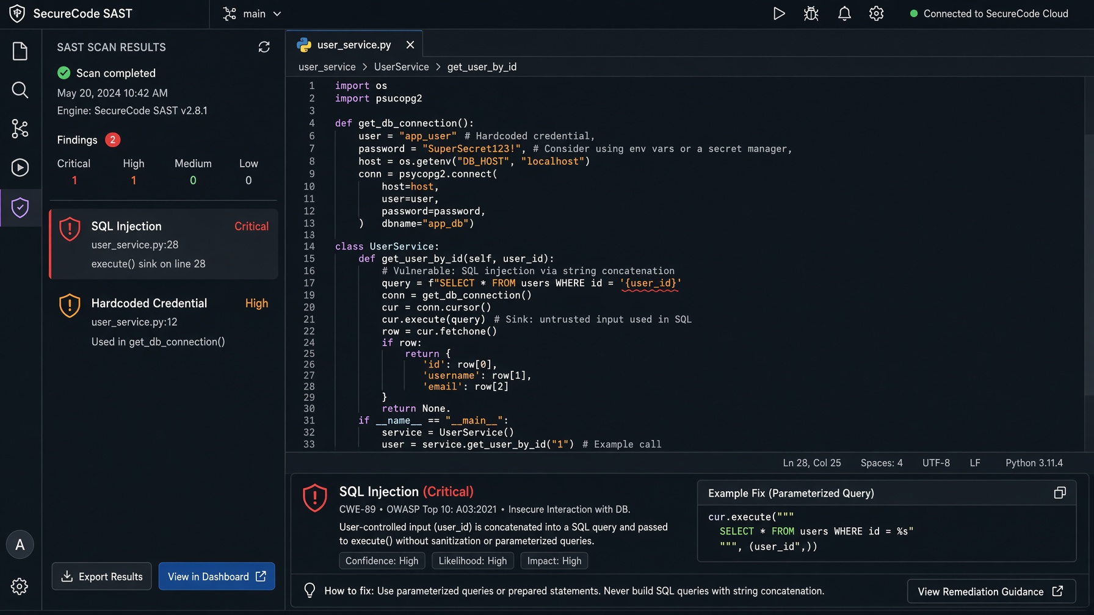The width and height of the screenshot is (1094, 615).
Task: Click the Hardcoded Credential warning shield icon
Action: pyautogui.click(x=70, y=306)
